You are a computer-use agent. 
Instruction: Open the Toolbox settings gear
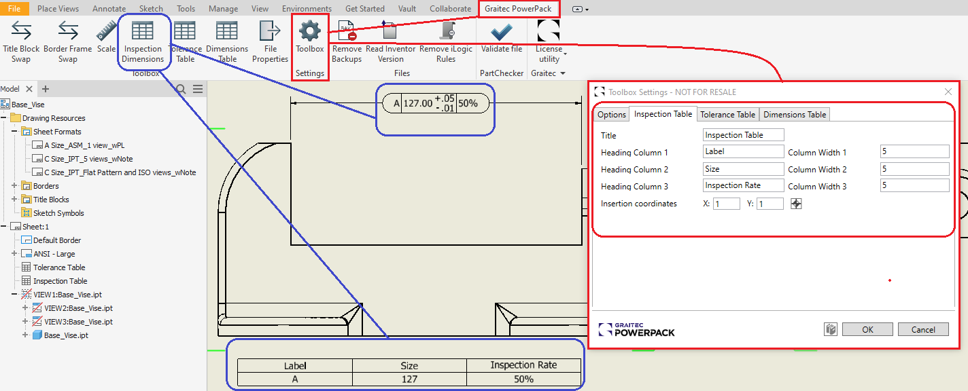tap(310, 37)
